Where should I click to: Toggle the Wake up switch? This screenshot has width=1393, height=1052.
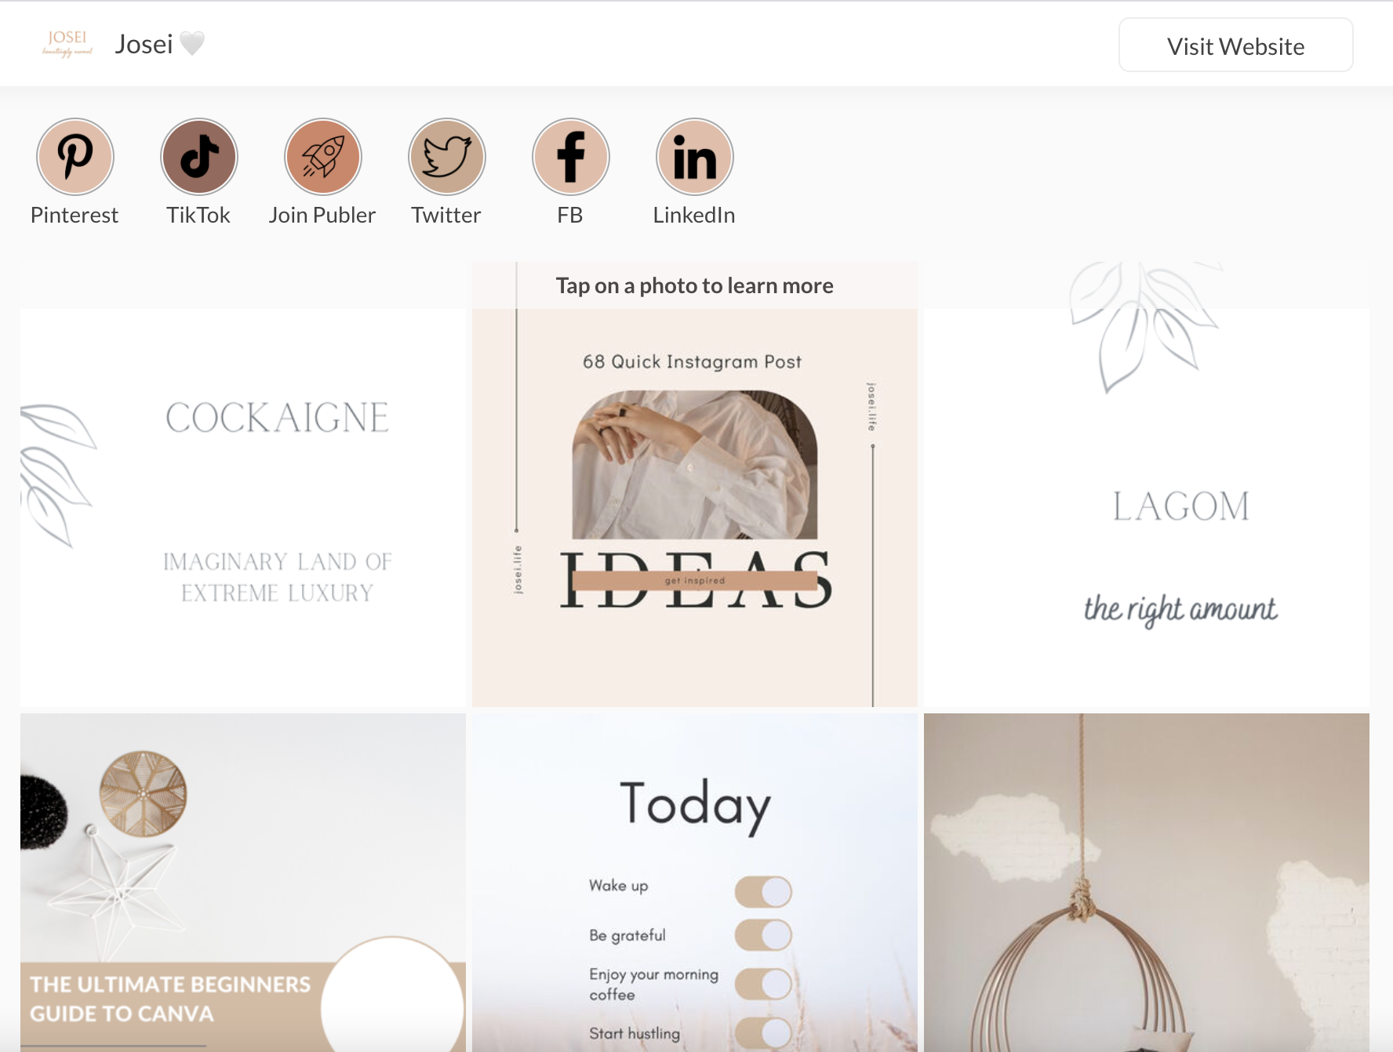(763, 892)
